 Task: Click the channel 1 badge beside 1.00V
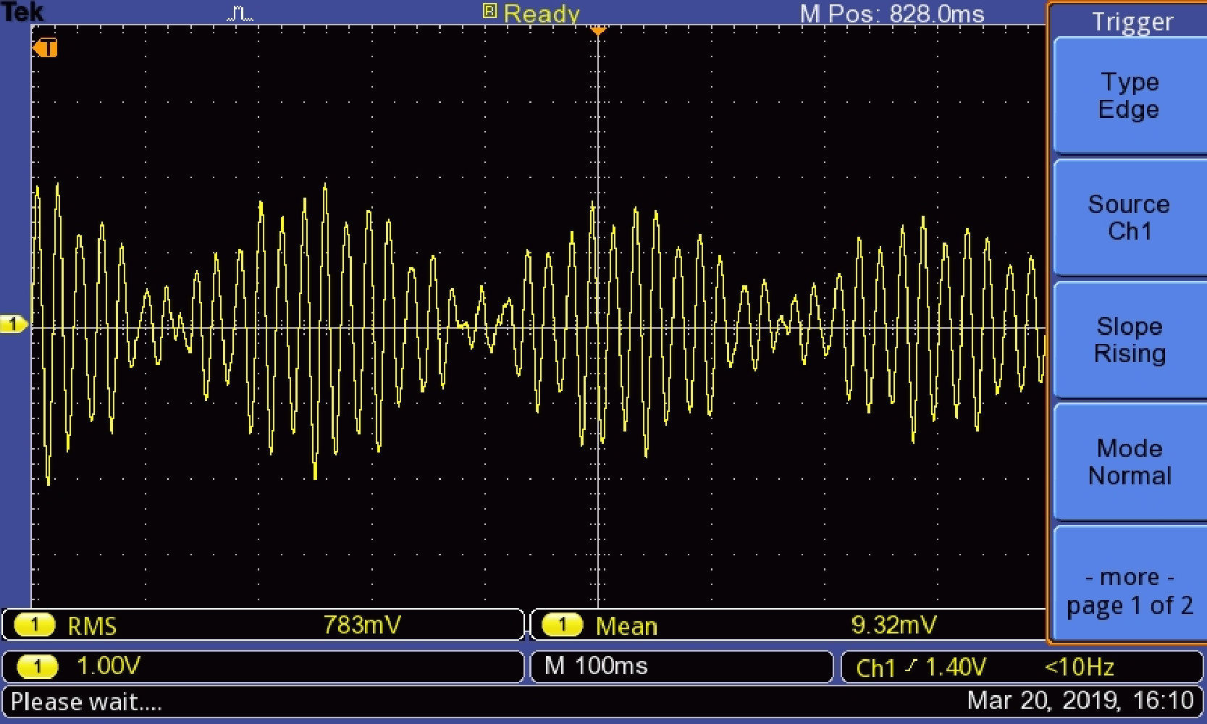(36, 666)
